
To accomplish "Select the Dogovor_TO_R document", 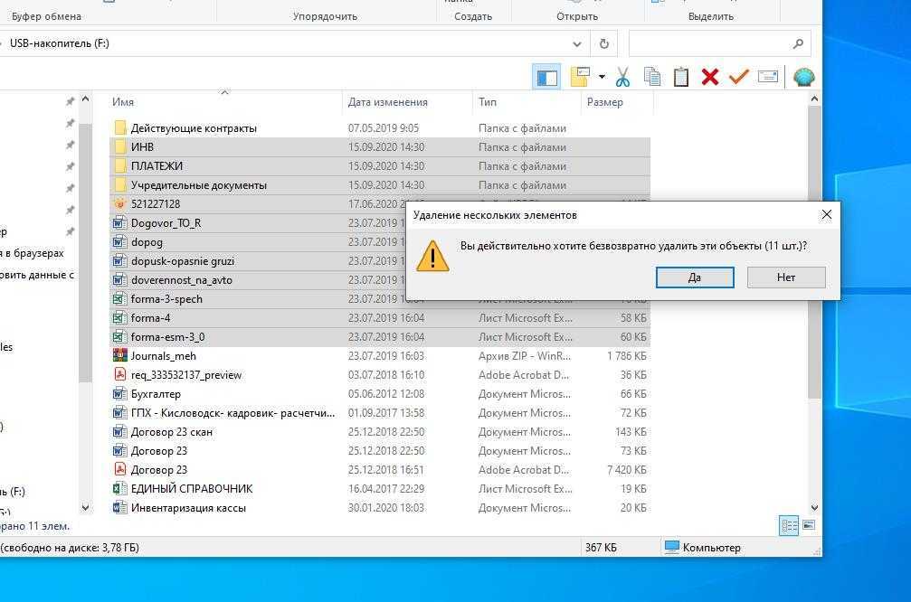I will click(x=166, y=223).
